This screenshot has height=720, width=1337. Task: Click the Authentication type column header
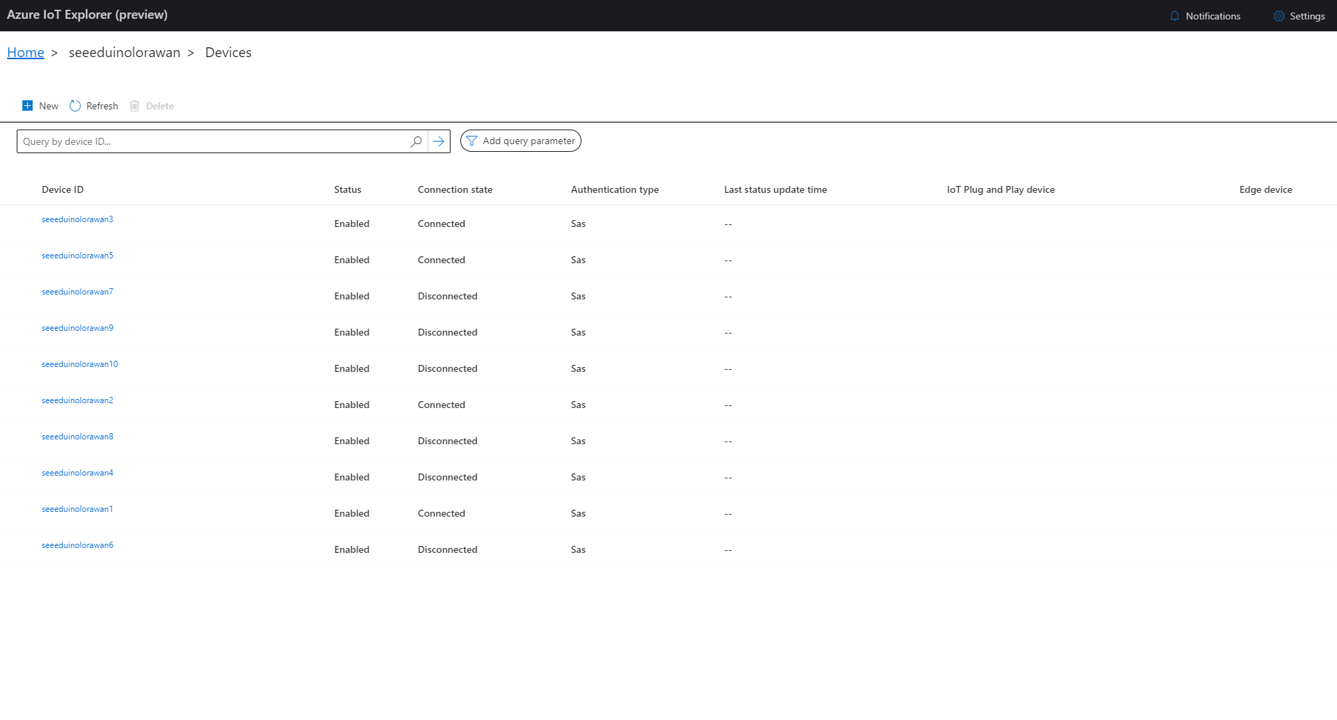(x=614, y=189)
